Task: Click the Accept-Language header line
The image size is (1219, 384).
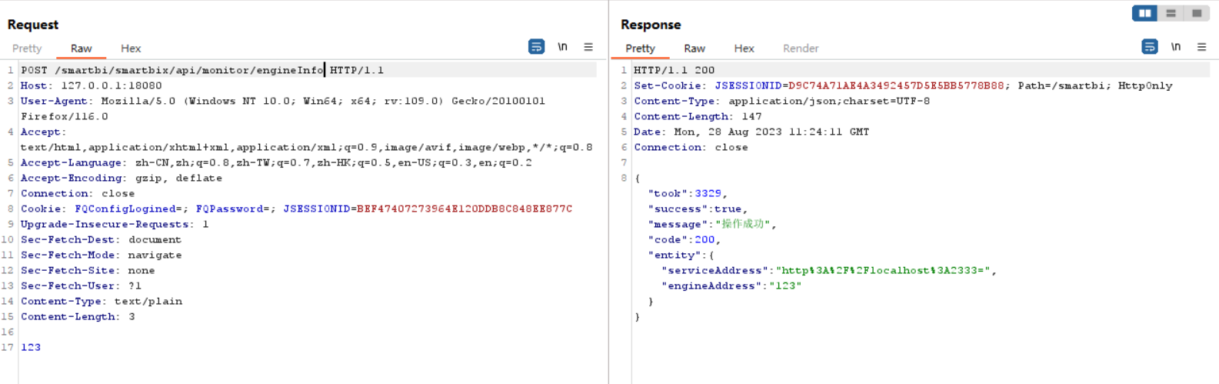Action: (276, 162)
